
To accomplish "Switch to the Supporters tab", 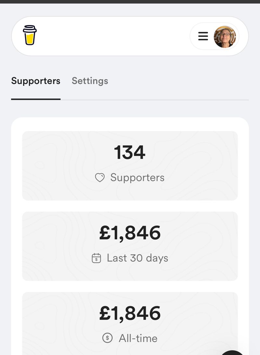I will (36, 81).
